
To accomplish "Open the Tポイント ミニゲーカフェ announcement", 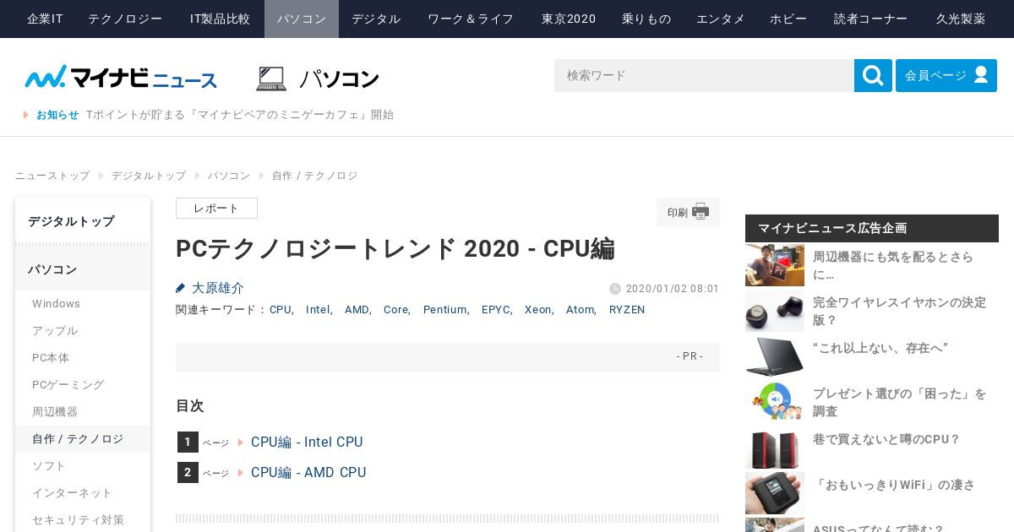I will pyautogui.click(x=240, y=115).
